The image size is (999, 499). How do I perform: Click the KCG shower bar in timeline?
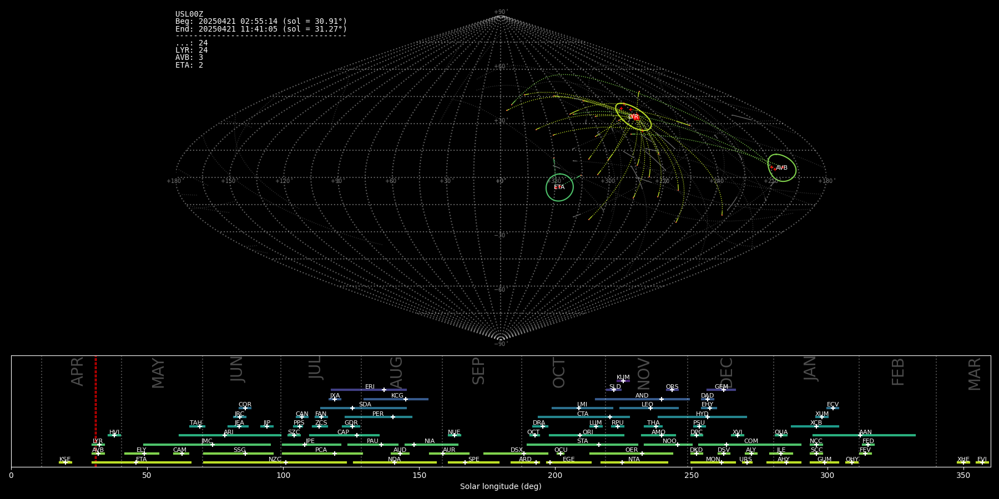396,399
